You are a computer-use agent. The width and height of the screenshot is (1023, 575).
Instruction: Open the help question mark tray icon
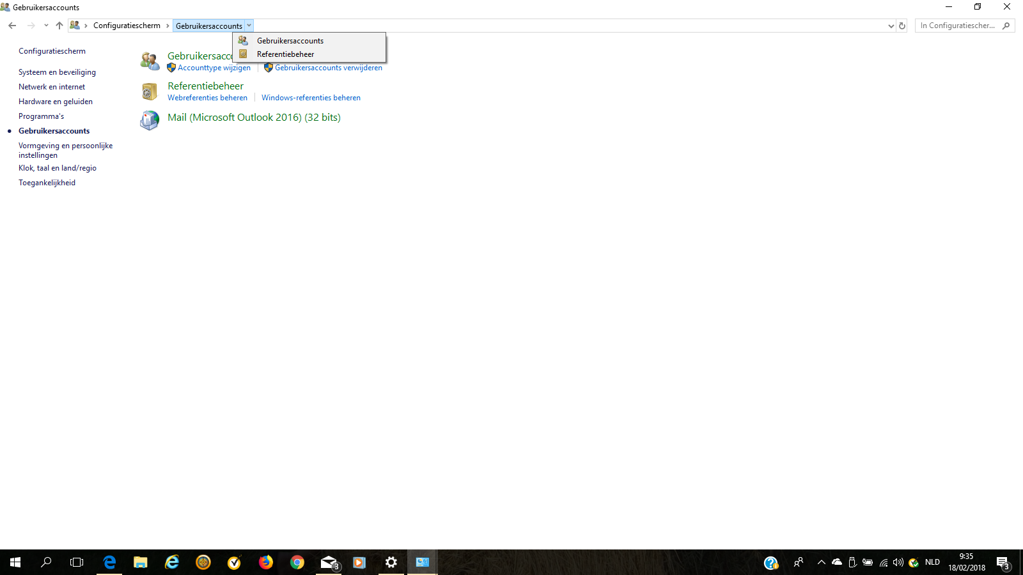(771, 563)
